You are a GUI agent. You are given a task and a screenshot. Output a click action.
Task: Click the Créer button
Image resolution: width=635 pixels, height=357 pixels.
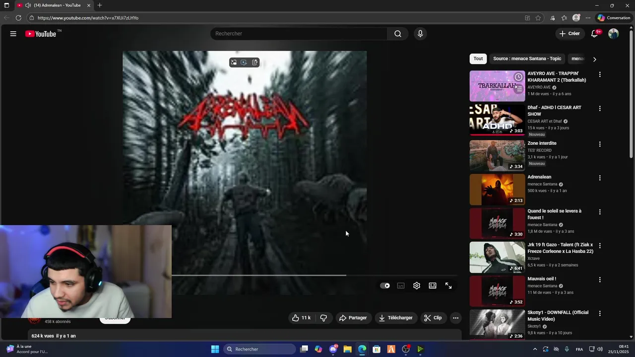[569, 34]
